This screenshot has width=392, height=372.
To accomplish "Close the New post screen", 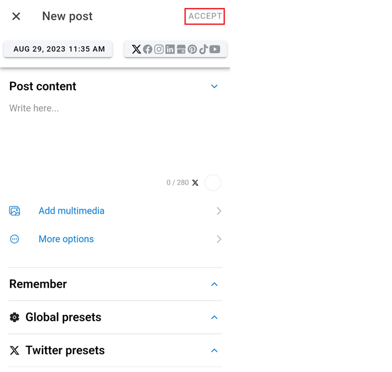I will 16,16.
